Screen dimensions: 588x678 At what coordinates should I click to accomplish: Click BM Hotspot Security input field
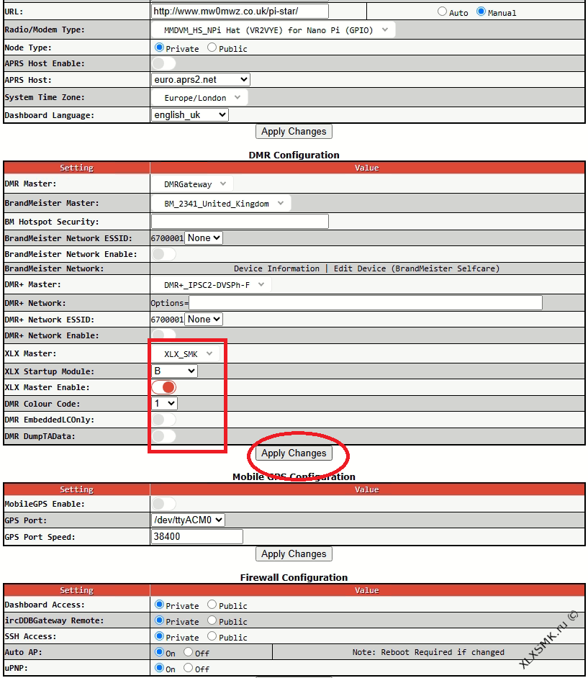pos(240,222)
